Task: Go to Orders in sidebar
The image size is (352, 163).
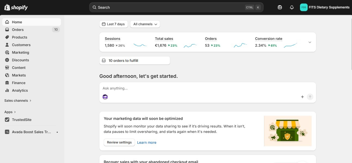Action: pos(32,30)
